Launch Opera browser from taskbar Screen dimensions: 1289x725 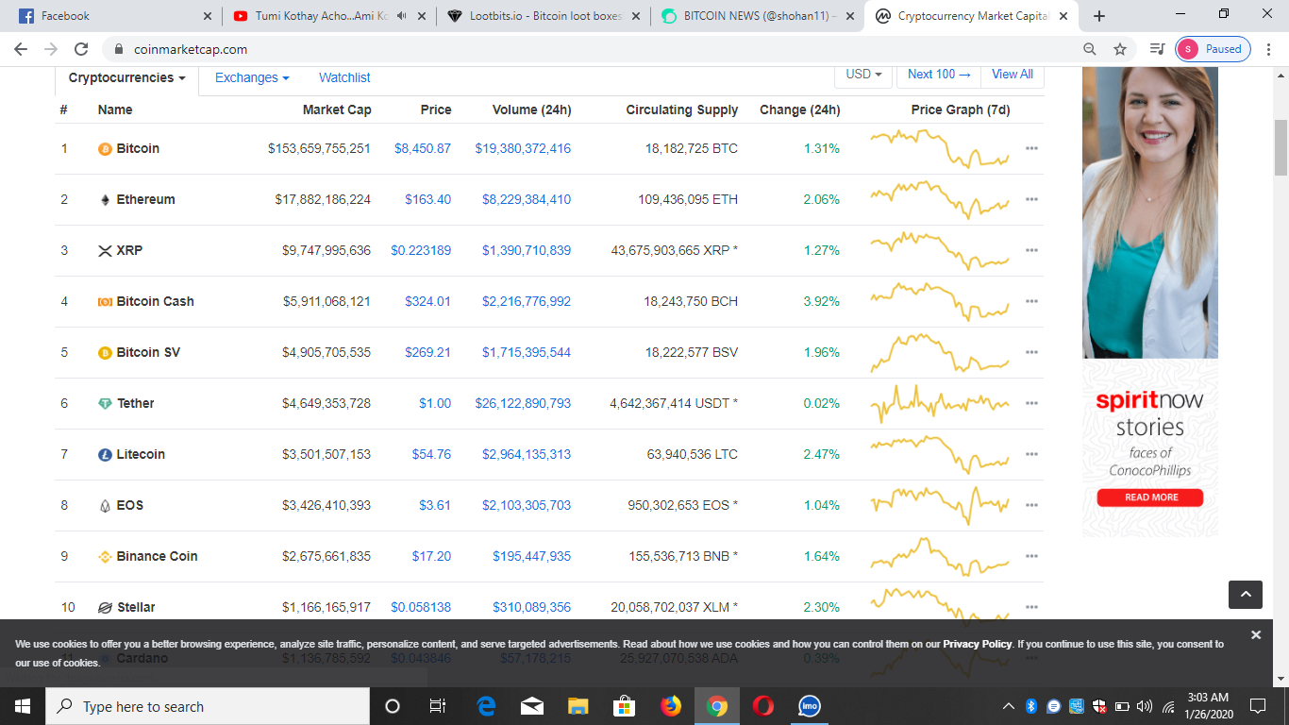pyautogui.click(x=763, y=706)
